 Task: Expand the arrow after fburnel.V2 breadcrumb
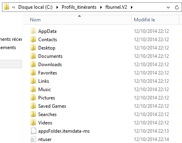[132, 7]
